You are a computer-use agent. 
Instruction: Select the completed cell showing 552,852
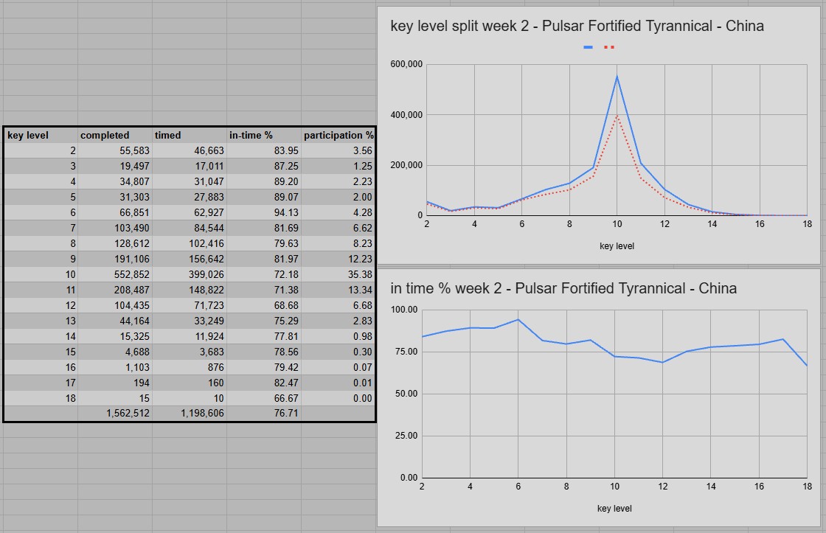click(115, 274)
